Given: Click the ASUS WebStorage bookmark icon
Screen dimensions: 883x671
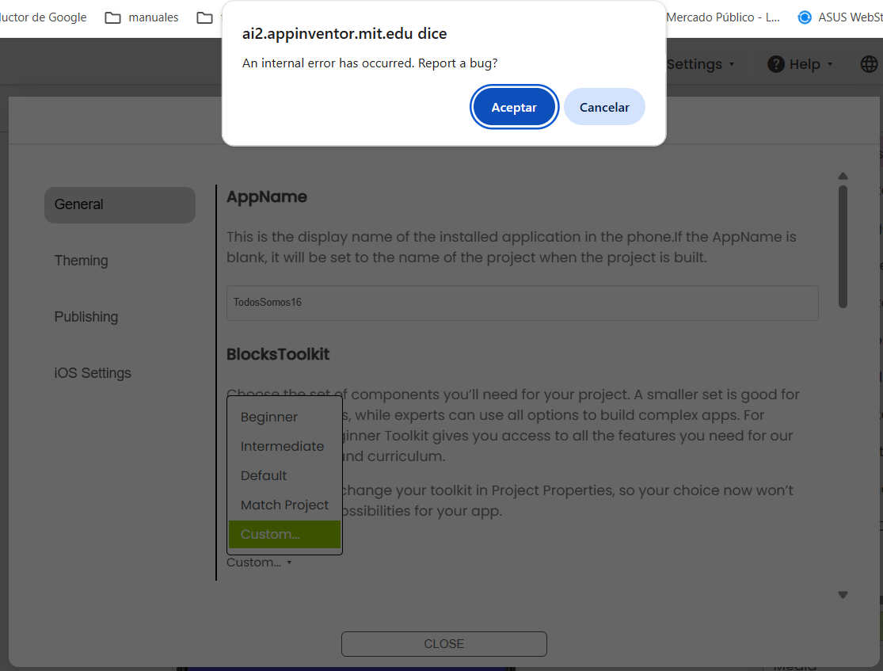Looking at the screenshot, I should [805, 17].
